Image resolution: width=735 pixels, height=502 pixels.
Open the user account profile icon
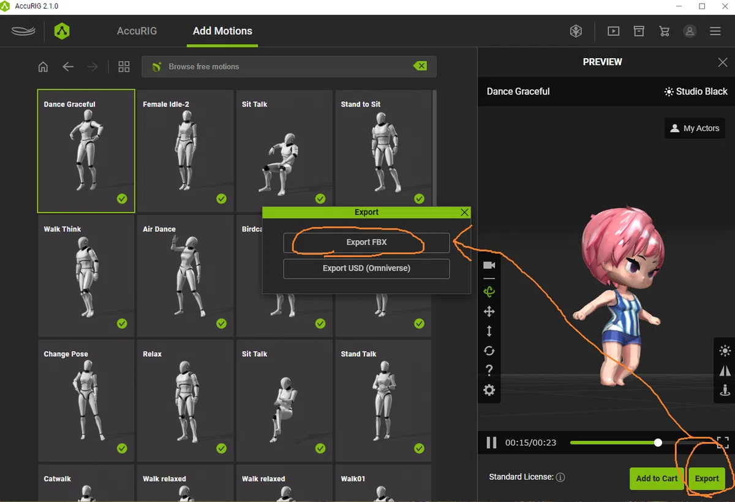pos(690,31)
